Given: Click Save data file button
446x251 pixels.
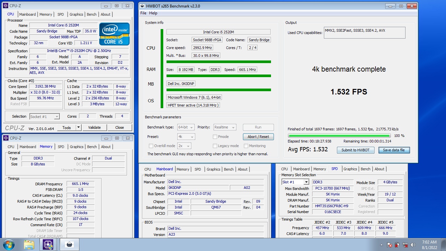Looking at the screenshot, I should pyautogui.click(x=394, y=150).
